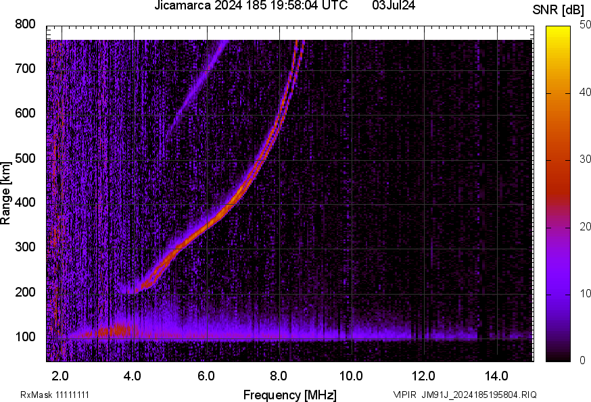Click the 'SNR [dB]' colorbar title
Viewport: 591px width, 402px height.
click(559, 10)
